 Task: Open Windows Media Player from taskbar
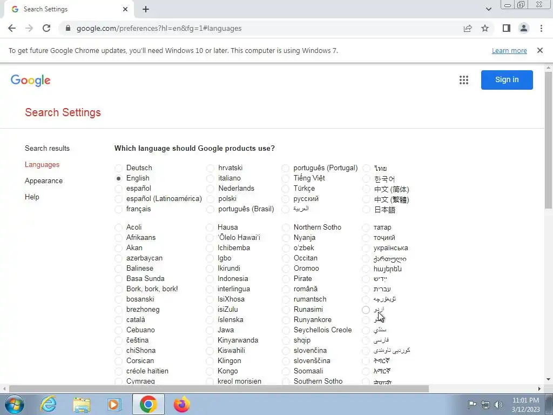114,404
